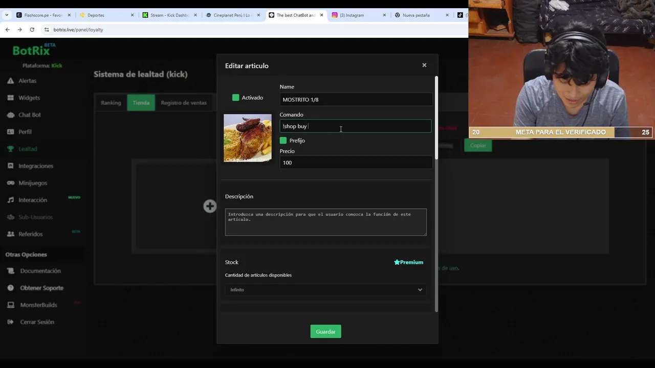This screenshot has height=368, width=655.
Task: Click the Widgets sidebar icon
Action: pyautogui.click(x=10, y=98)
